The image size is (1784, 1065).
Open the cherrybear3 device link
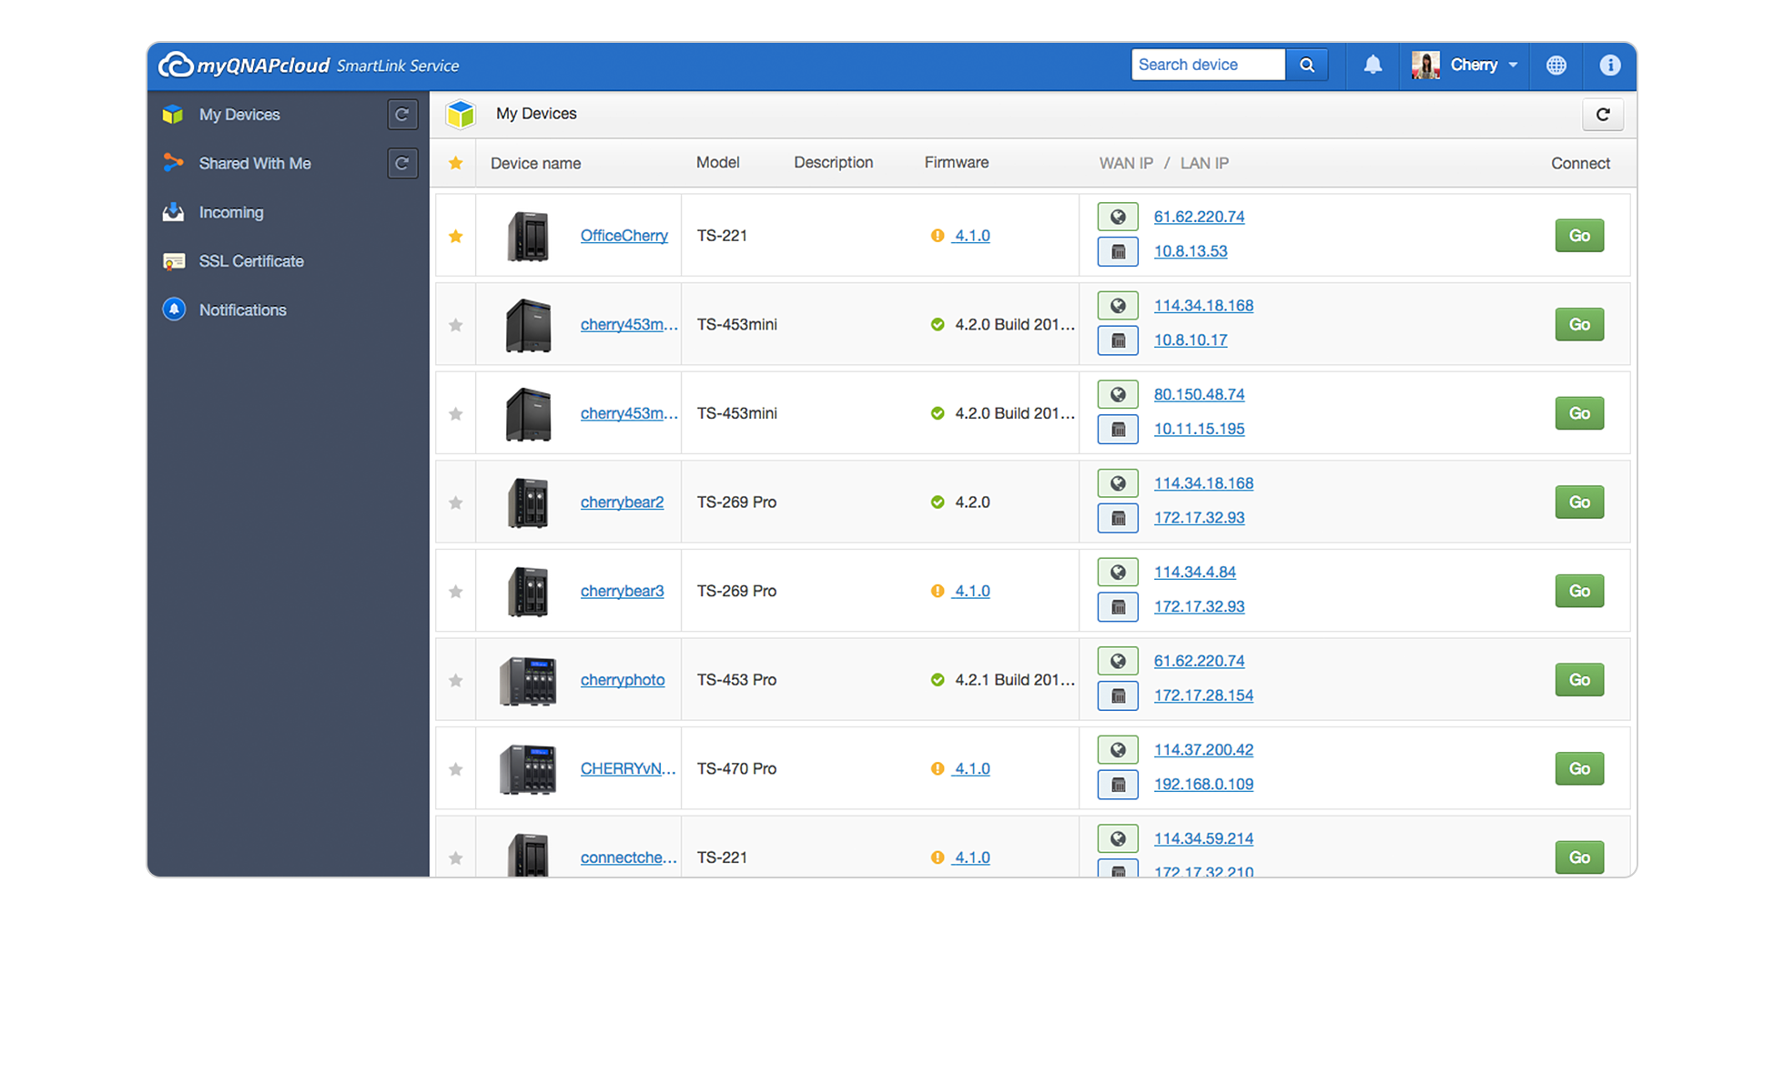coord(622,592)
